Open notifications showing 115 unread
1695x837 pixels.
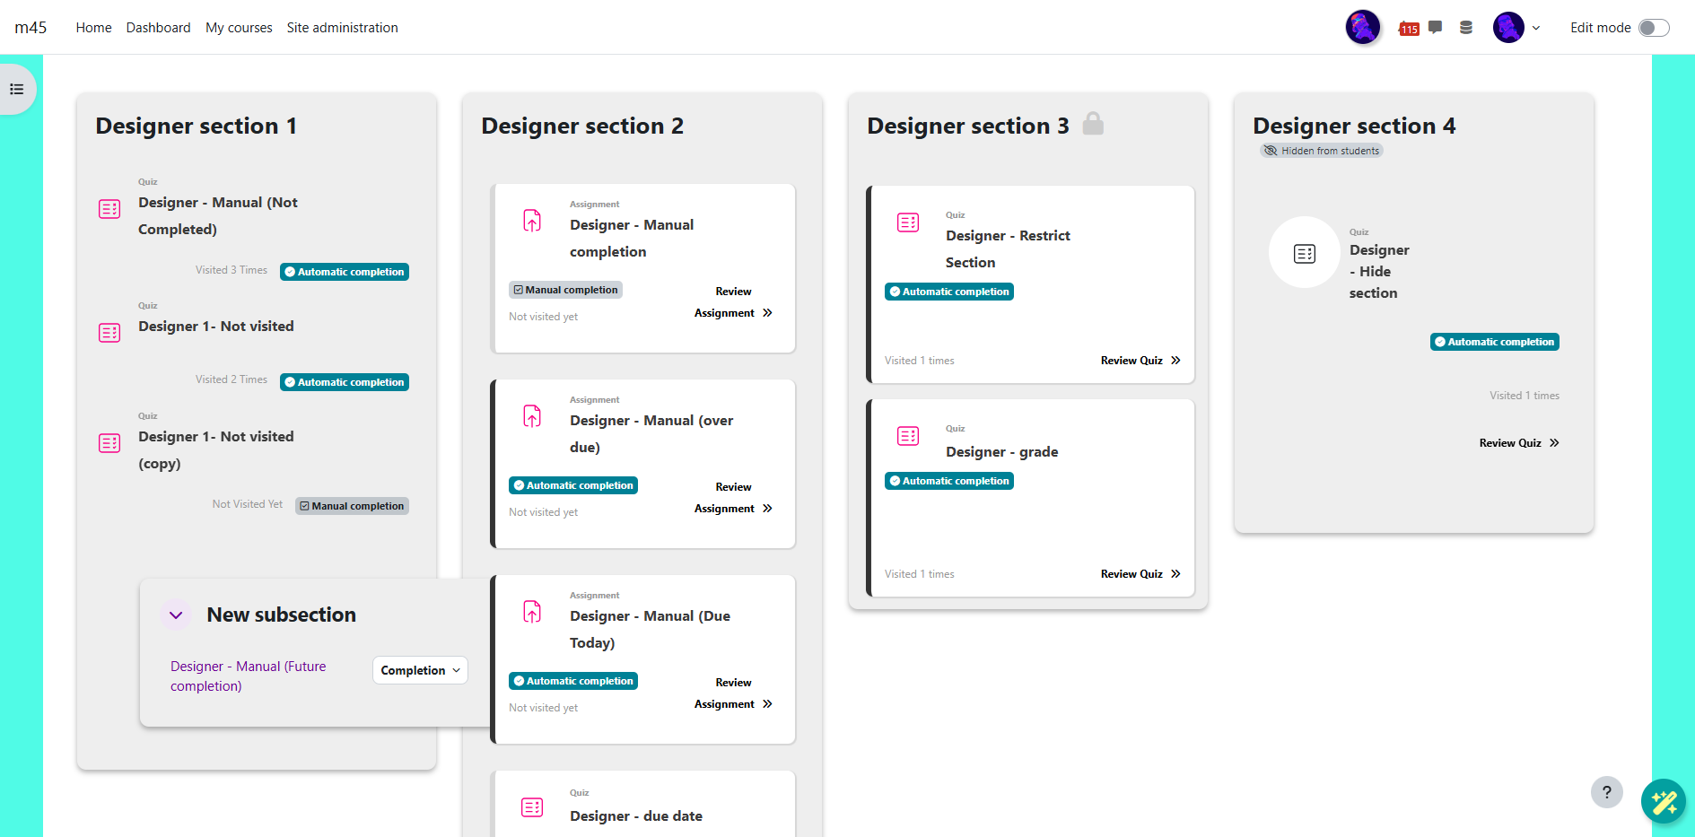click(1409, 29)
